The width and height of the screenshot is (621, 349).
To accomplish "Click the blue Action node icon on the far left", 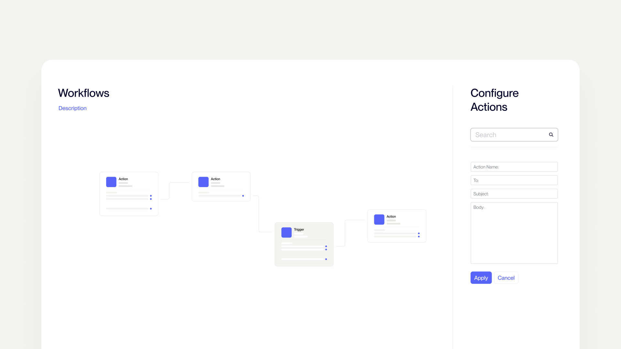I will click(x=111, y=182).
